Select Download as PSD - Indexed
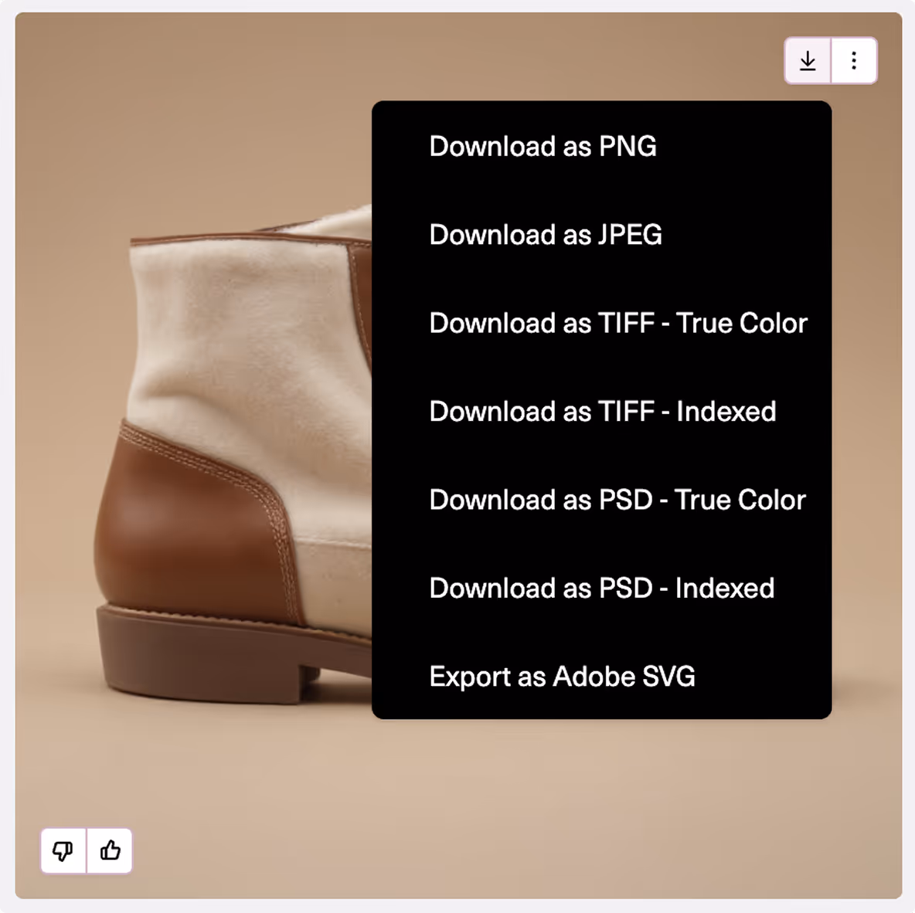Image resolution: width=915 pixels, height=913 pixels. (602, 588)
